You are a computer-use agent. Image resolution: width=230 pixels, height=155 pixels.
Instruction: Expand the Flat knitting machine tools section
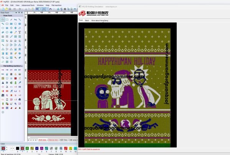tap(13, 66)
